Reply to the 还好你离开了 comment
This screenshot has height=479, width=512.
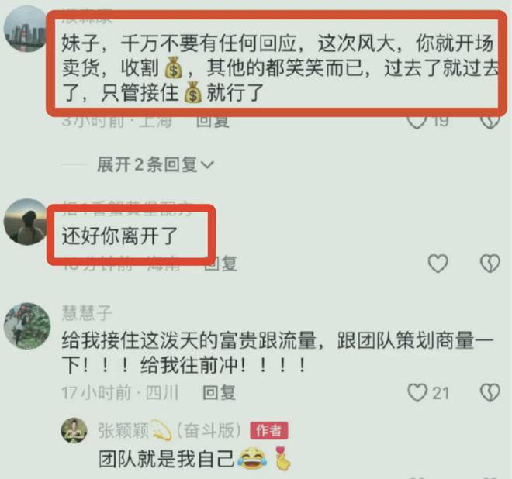click(x=220, y=264)
